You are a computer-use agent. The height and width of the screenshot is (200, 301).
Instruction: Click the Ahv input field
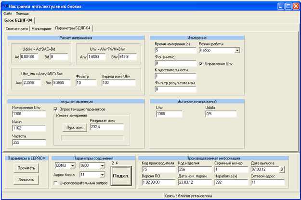point(96,57)
